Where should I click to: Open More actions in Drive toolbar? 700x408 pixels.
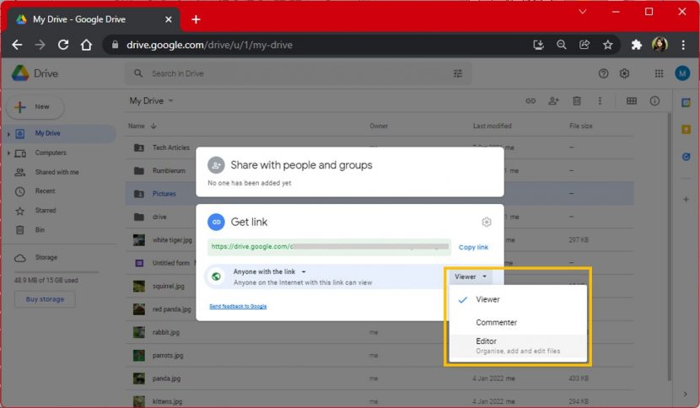coord(600,101)
